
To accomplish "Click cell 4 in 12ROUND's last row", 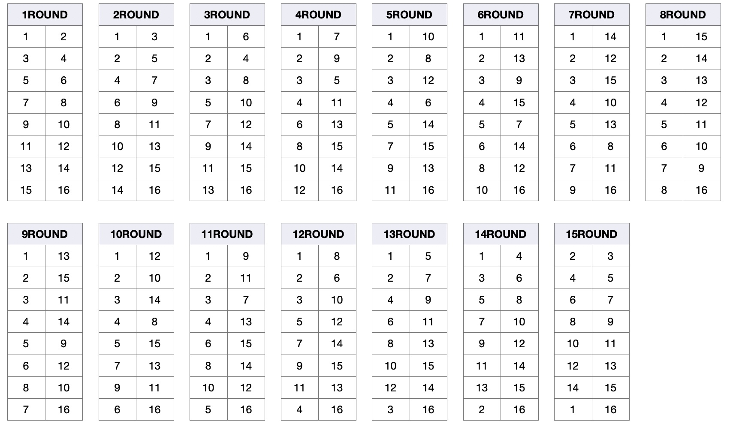I will click(x=300, y=409).
